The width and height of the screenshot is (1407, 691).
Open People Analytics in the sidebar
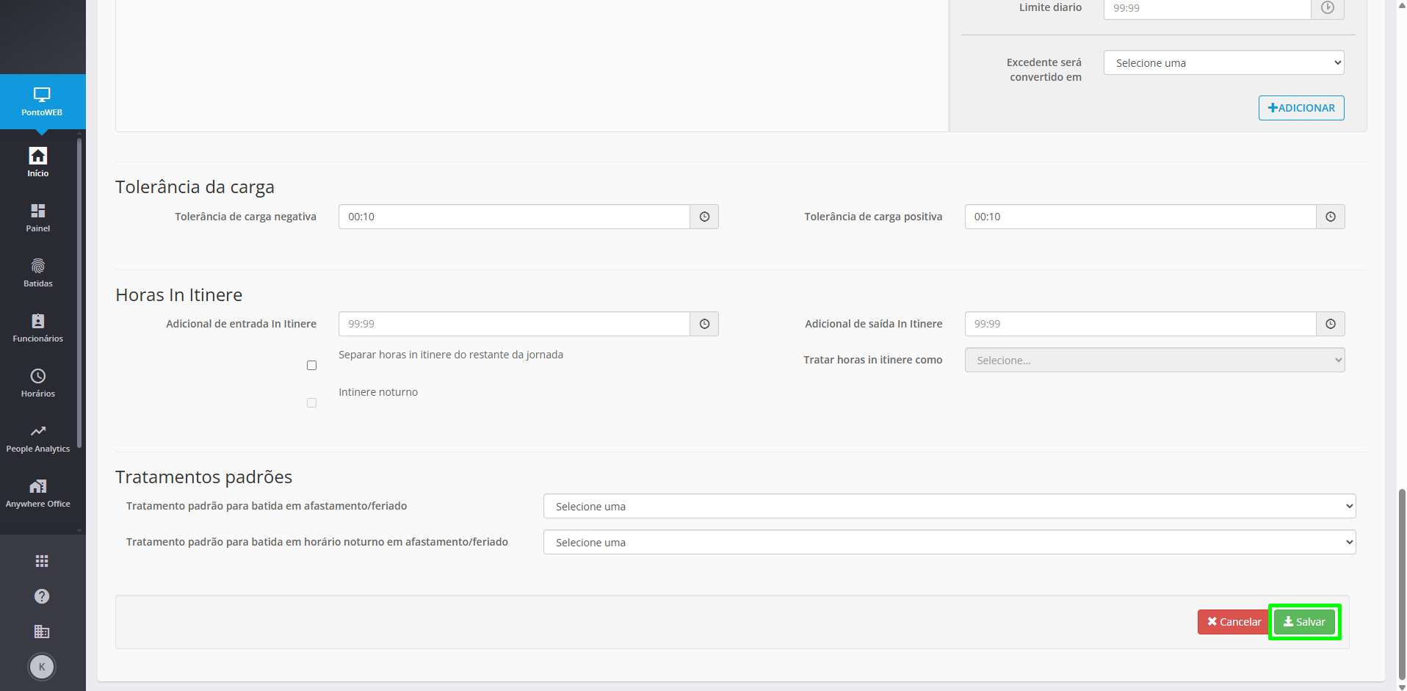38,438
